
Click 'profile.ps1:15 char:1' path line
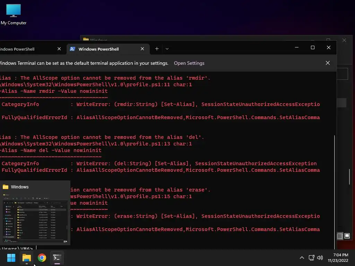click(x=131, y=197)
